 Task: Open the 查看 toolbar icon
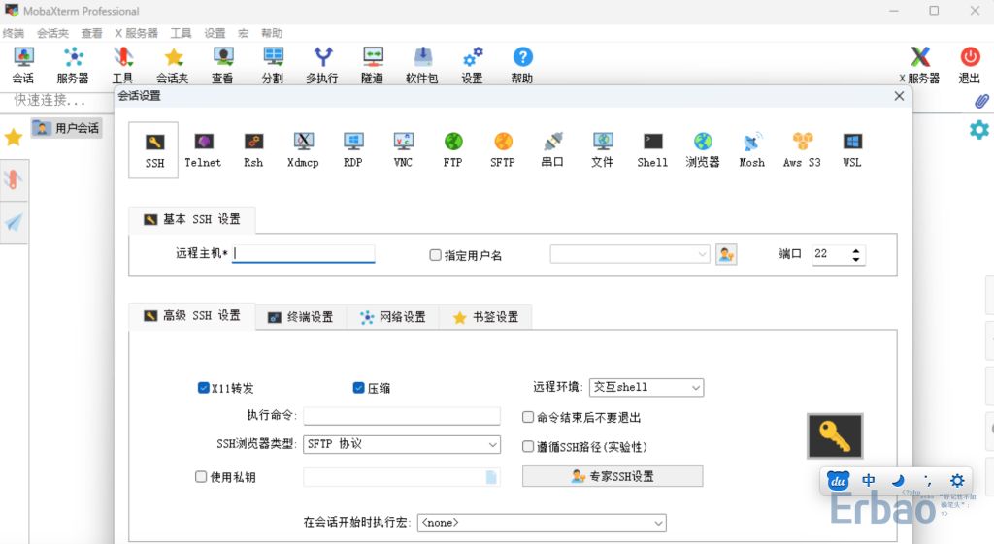point(222,65)
